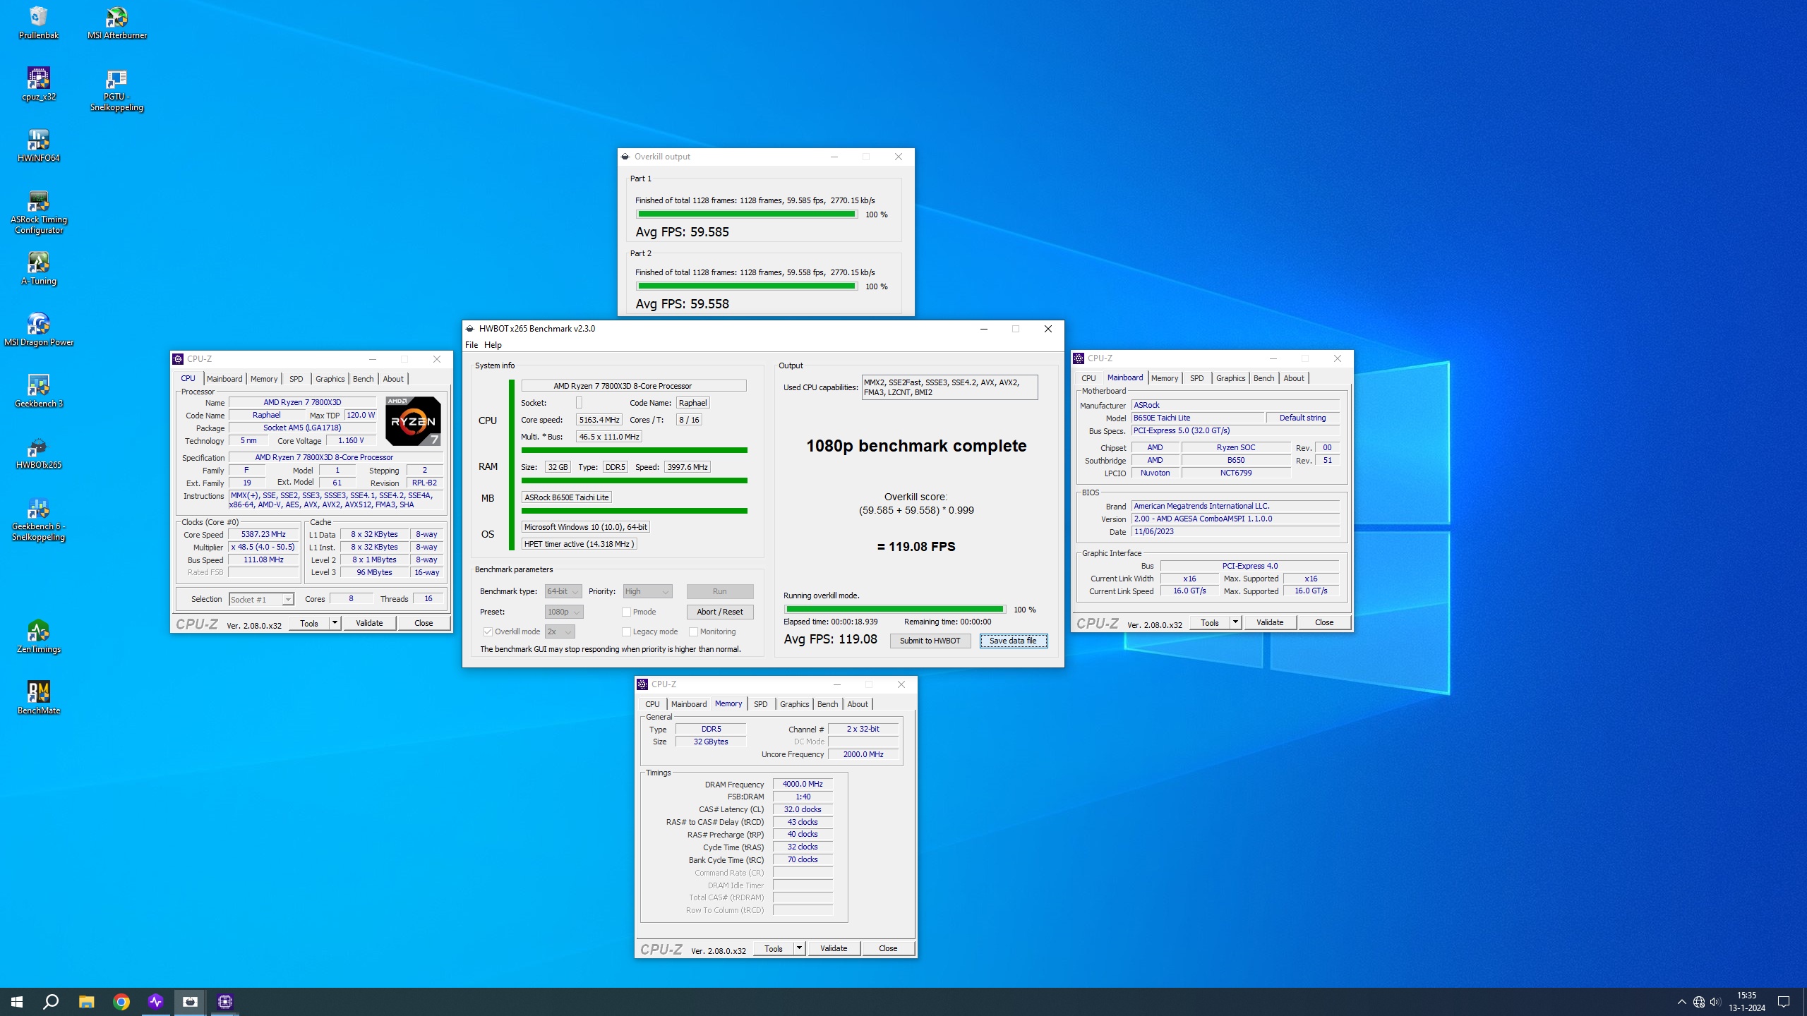
Task: Click Save data file button
Action: (x=1013, y=641)
